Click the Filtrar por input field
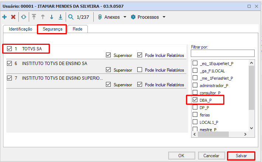262x162 pixels. tap(223, 53)
